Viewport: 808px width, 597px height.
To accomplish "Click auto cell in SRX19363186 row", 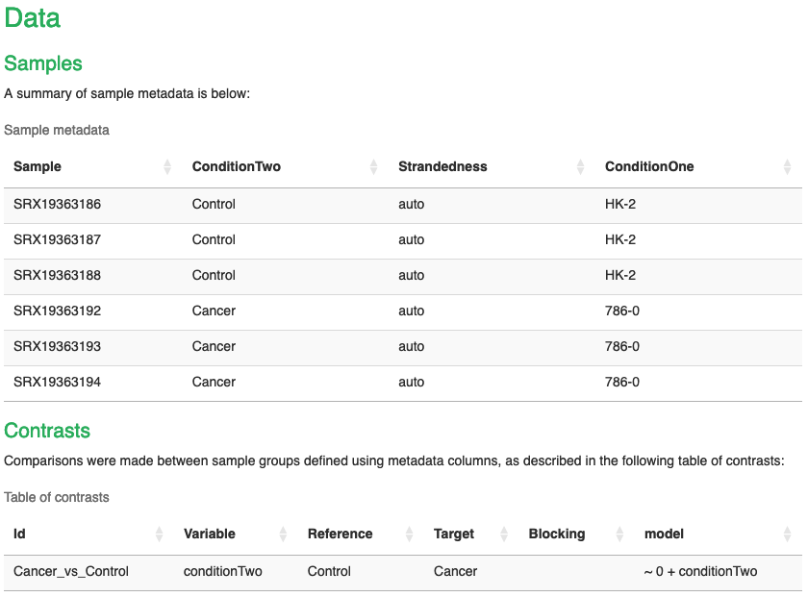I will pyautogui.click(x=412, y=205).
